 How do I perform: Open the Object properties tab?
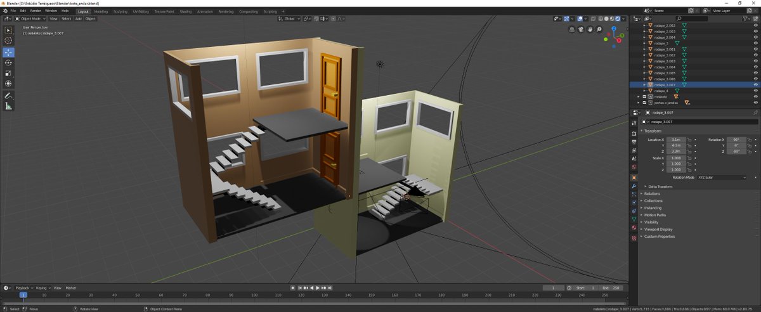634,178
